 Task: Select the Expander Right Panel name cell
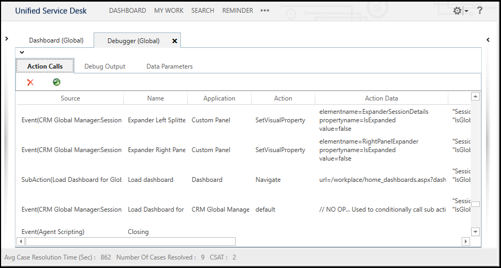pyautogui.click(x=156, y=150)
